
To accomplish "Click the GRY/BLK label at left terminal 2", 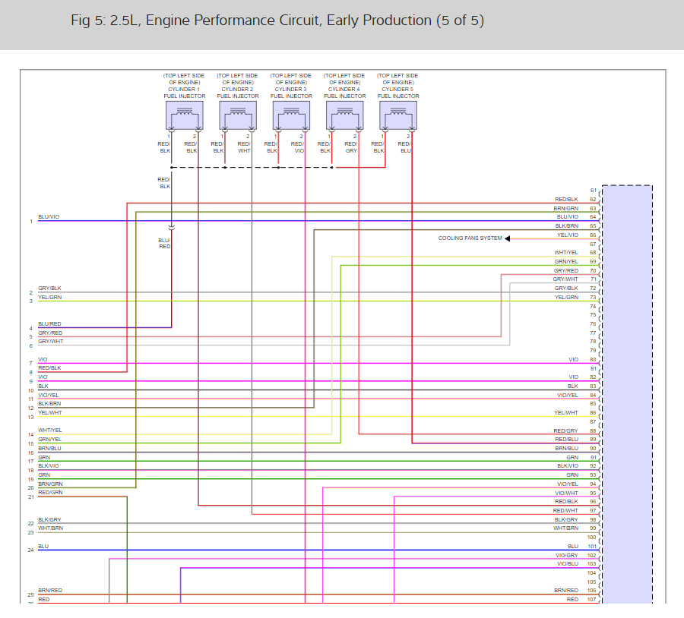I will click(49, 289).
